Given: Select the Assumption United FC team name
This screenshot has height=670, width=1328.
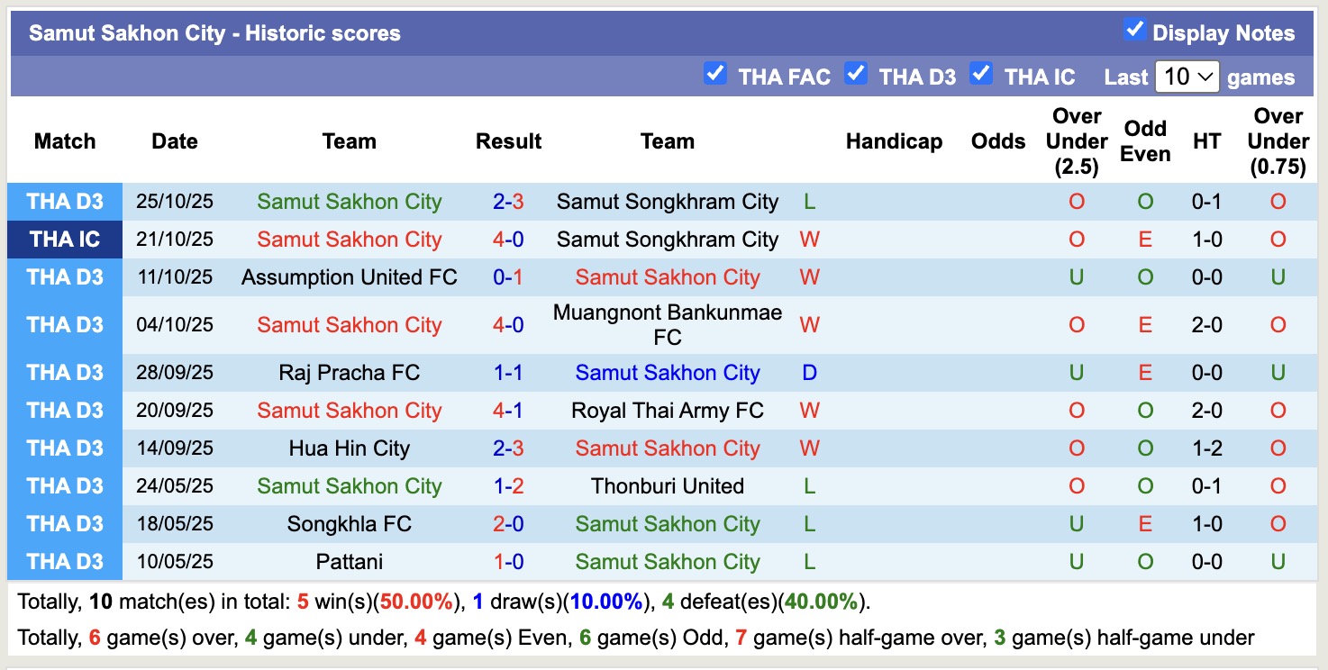Looking at the screenshot, I should pyautogui.click(x=350, y=277).
